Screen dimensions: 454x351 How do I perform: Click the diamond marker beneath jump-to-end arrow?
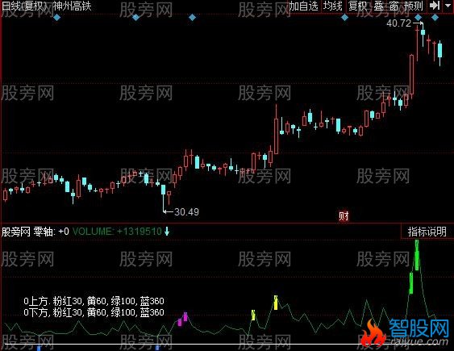(435, 18)
